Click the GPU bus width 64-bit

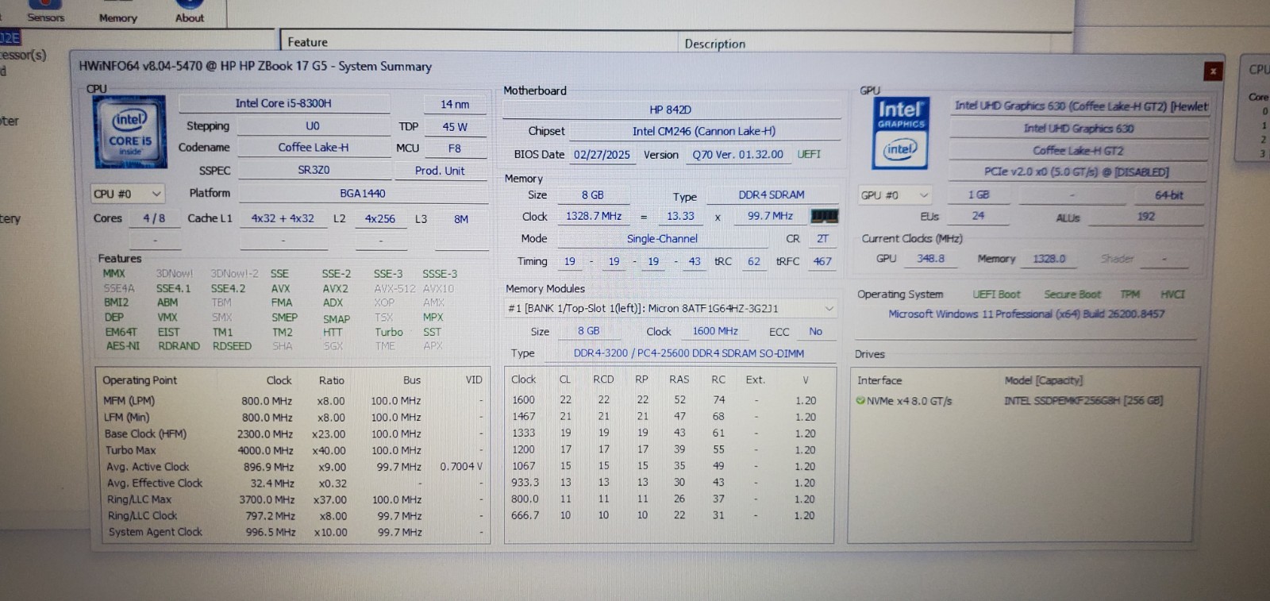[1169, 195]
